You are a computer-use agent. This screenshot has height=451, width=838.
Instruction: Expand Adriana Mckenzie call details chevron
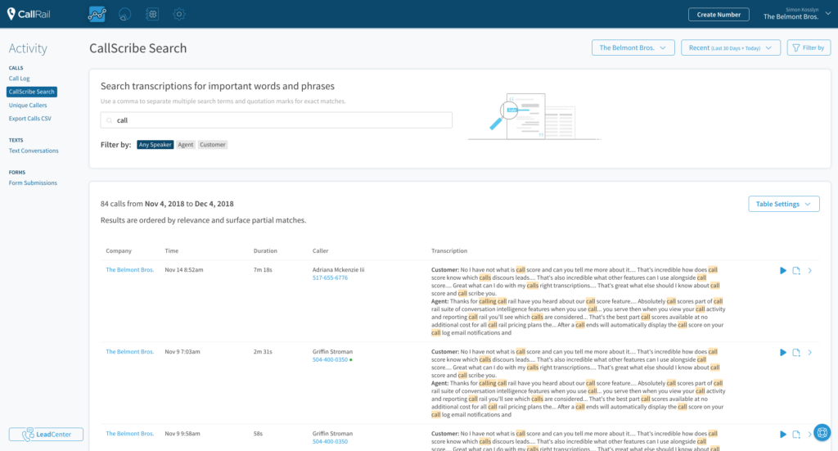coord(810,270)
